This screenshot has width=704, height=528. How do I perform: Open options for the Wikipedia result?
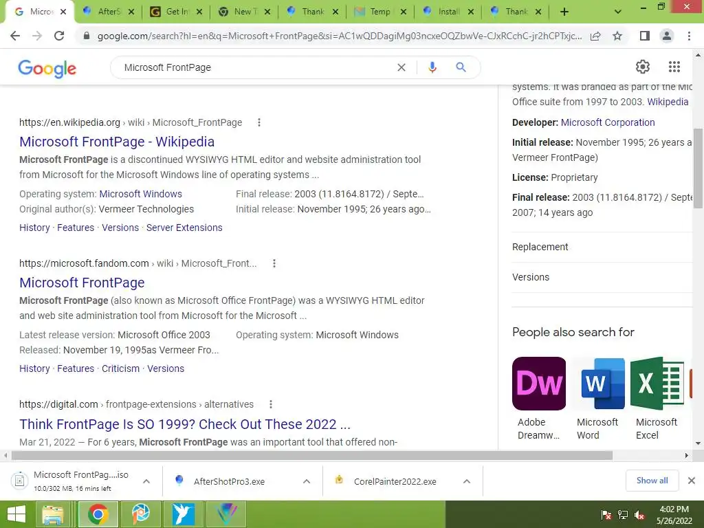coord(259,122)
